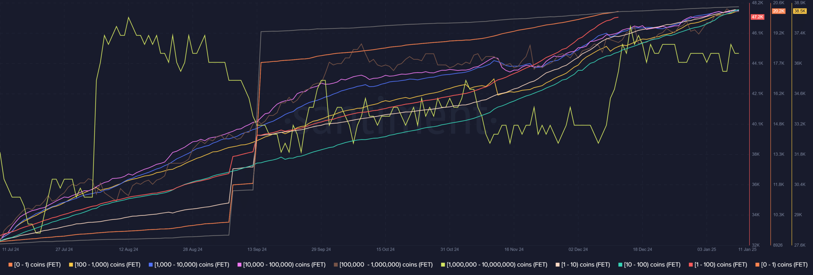Viewport: 813px width, 275px height.
Task: Click the 38K axis value
Action: [756, 154]
